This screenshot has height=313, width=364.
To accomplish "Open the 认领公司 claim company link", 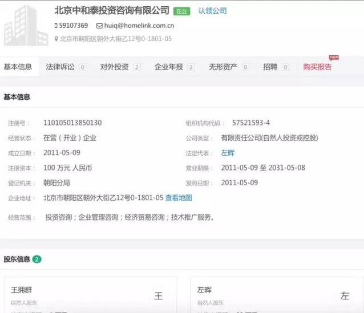I will (x=212, y=11).
